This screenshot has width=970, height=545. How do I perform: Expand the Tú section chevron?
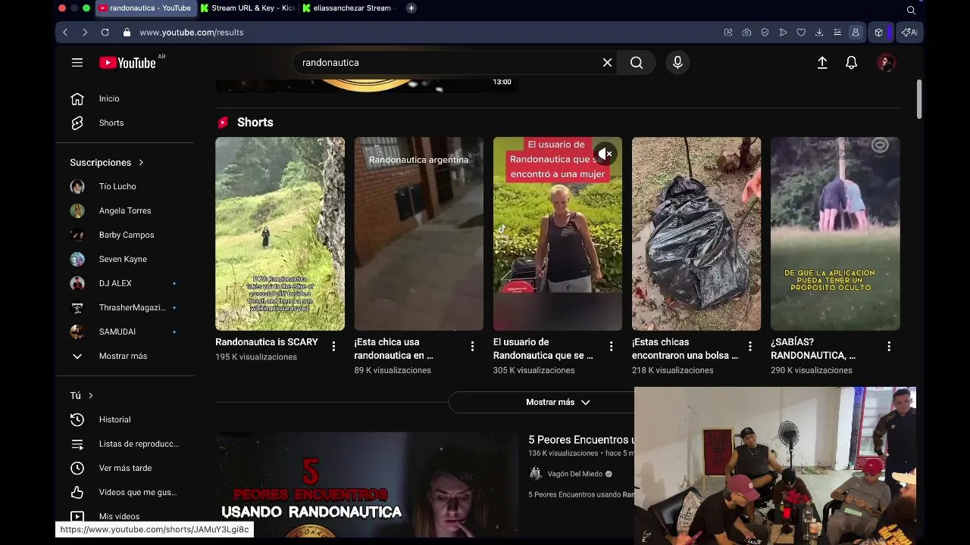90,395
